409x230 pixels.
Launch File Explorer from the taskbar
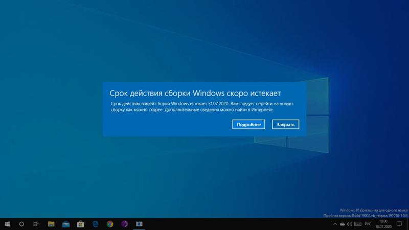[x=51, y=224]
